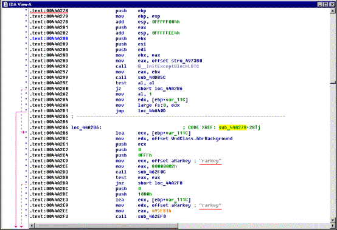337x230 pixels.
Task: Follow the call to sub_462EF0
Action: [151, 216]
